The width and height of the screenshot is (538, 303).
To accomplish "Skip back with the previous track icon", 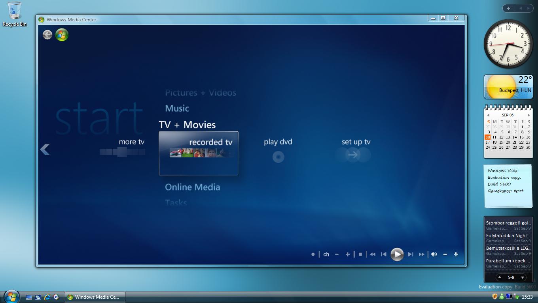I will (383, 254).
